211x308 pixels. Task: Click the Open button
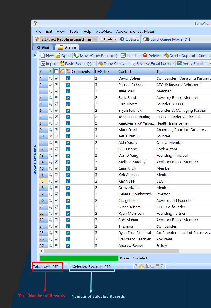coord(63,56)
